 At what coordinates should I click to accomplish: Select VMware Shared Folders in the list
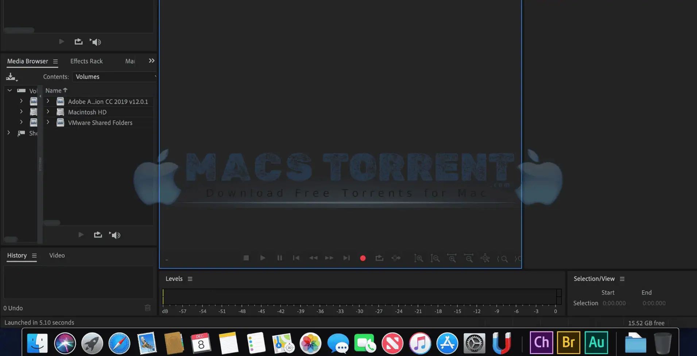click(x=100, y=123)
